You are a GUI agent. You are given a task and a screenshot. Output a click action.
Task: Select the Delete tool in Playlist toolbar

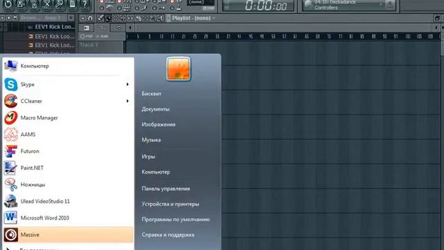[115, 18]
